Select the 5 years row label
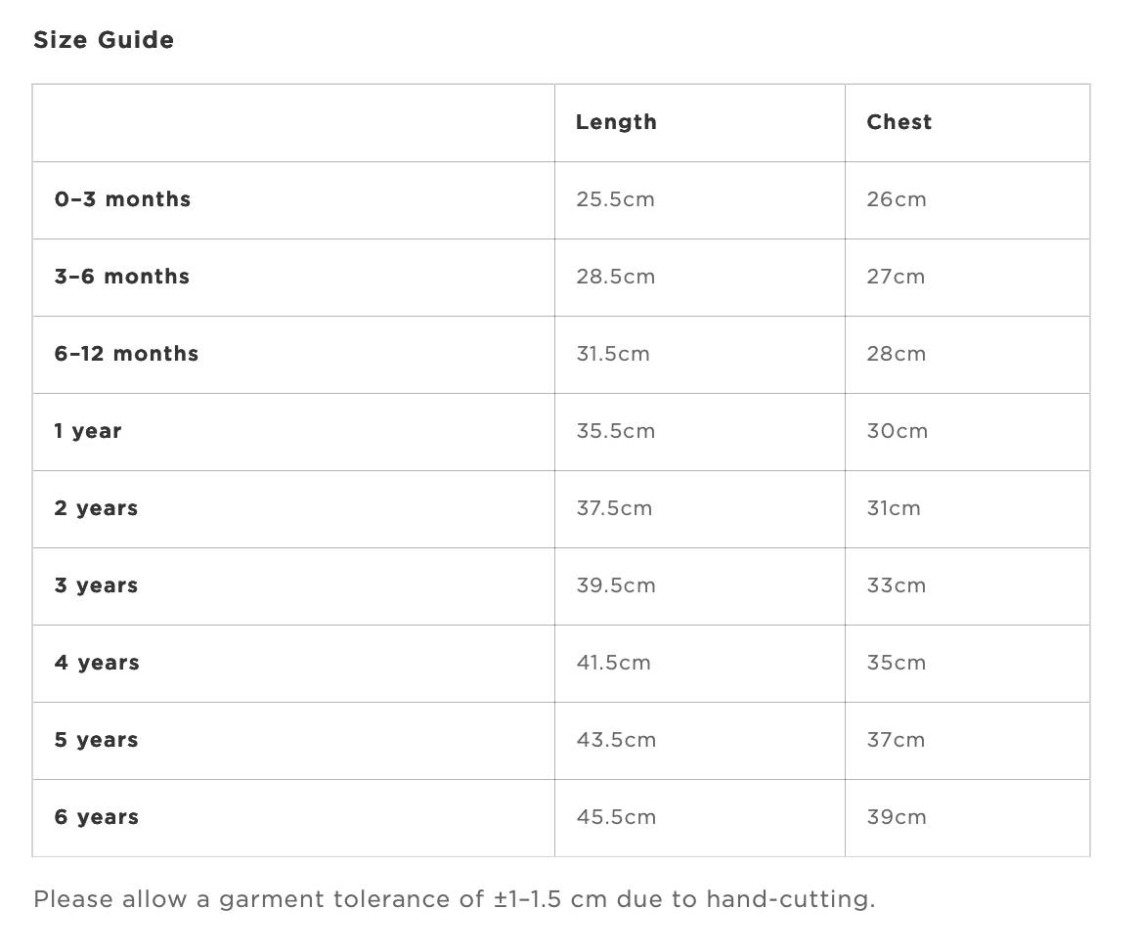This screenshot has height=952, width=1140. pos(96,740)
